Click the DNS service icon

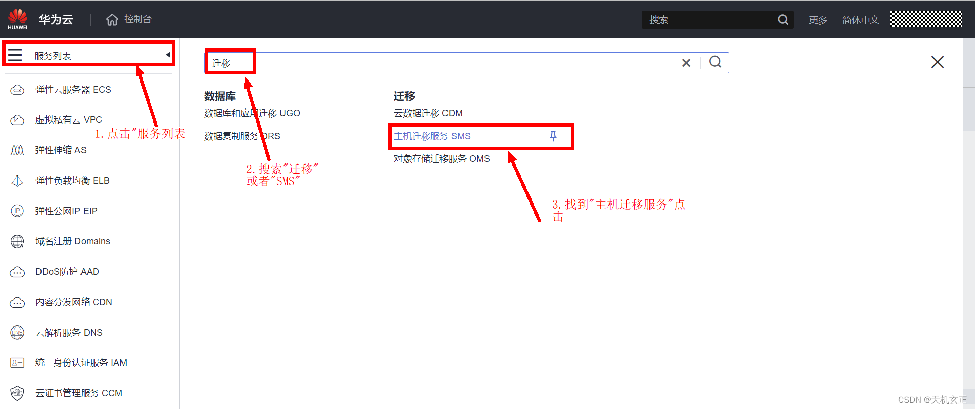pyautogui.click(x=17, y=333)
